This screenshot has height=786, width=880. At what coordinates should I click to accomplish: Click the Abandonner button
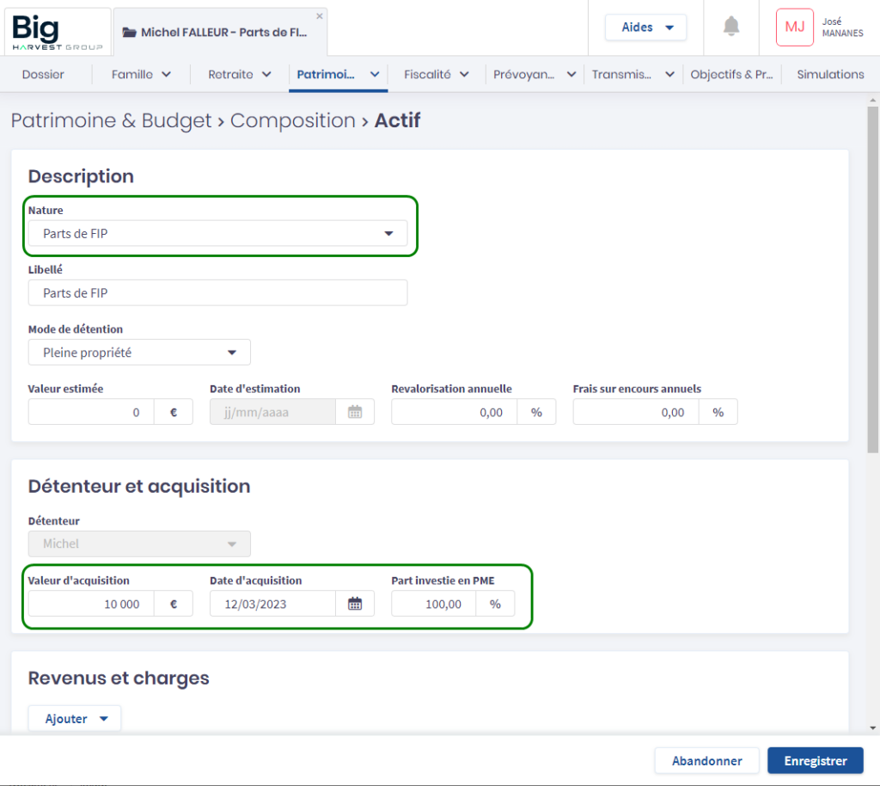(x=706, y=760)
